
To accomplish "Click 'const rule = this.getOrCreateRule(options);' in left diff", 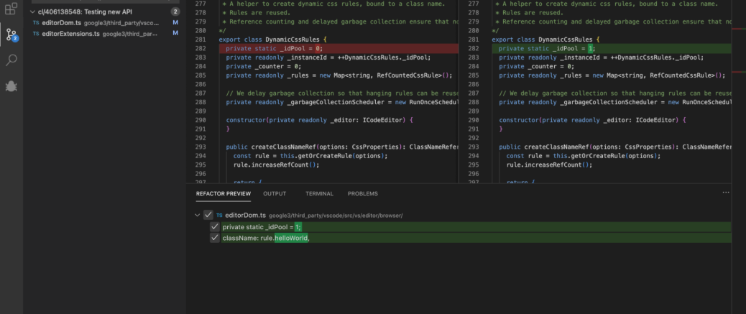I will [310, 156].
